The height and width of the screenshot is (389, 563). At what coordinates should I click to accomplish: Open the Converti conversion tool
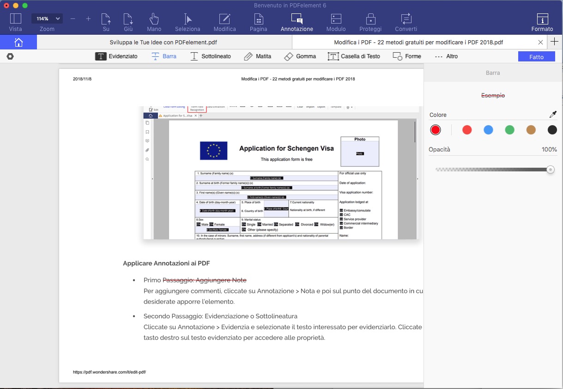[406, 22]
